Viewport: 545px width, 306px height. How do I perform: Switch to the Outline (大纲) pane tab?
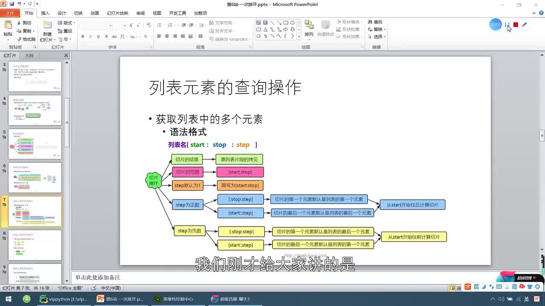(x=29, y=56)
